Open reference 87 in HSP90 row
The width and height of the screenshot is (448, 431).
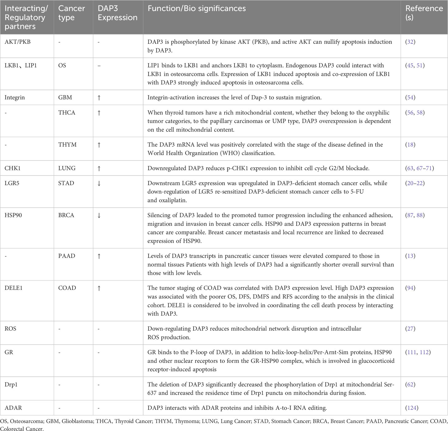(x=410, y=215)
